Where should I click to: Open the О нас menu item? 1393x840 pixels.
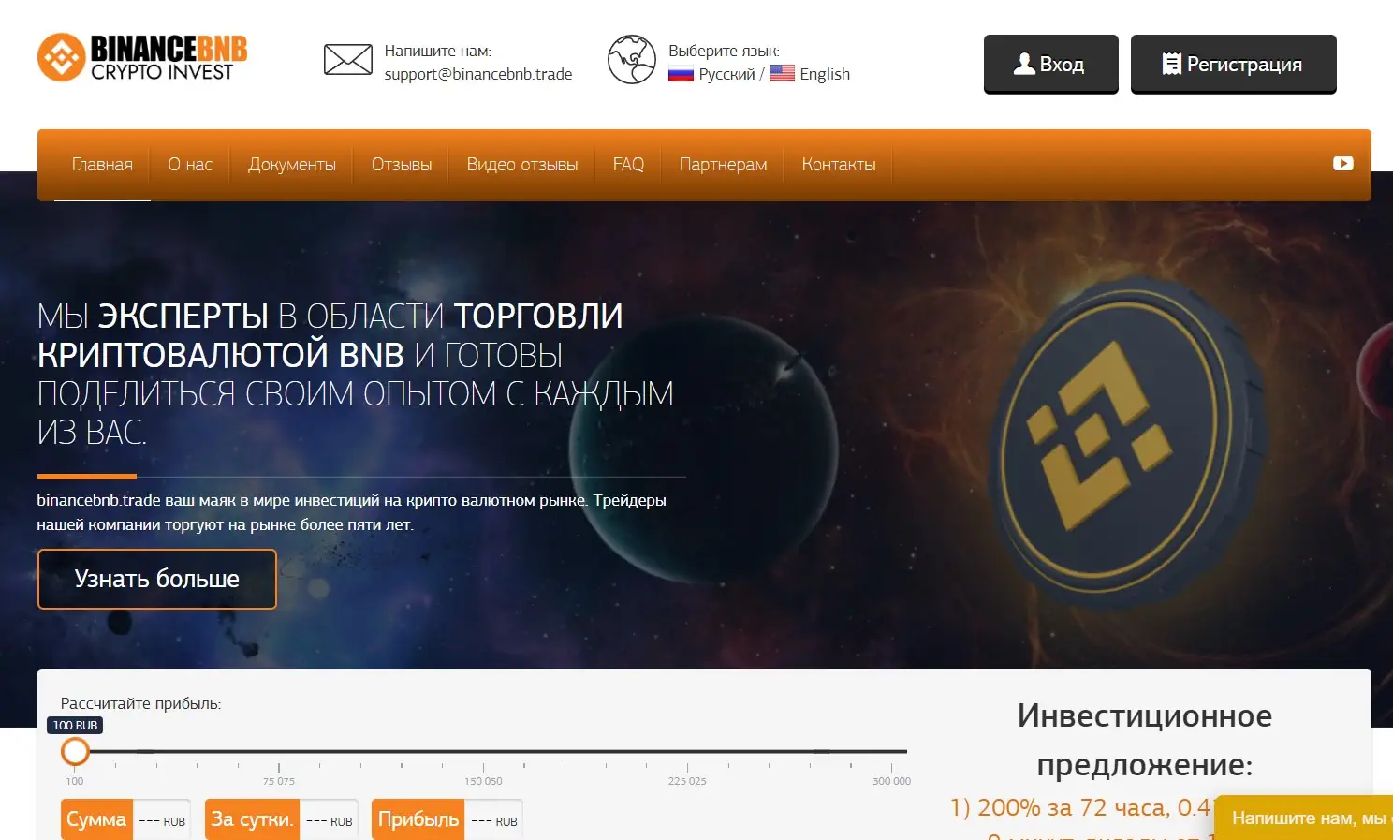(x=191, y=165)
